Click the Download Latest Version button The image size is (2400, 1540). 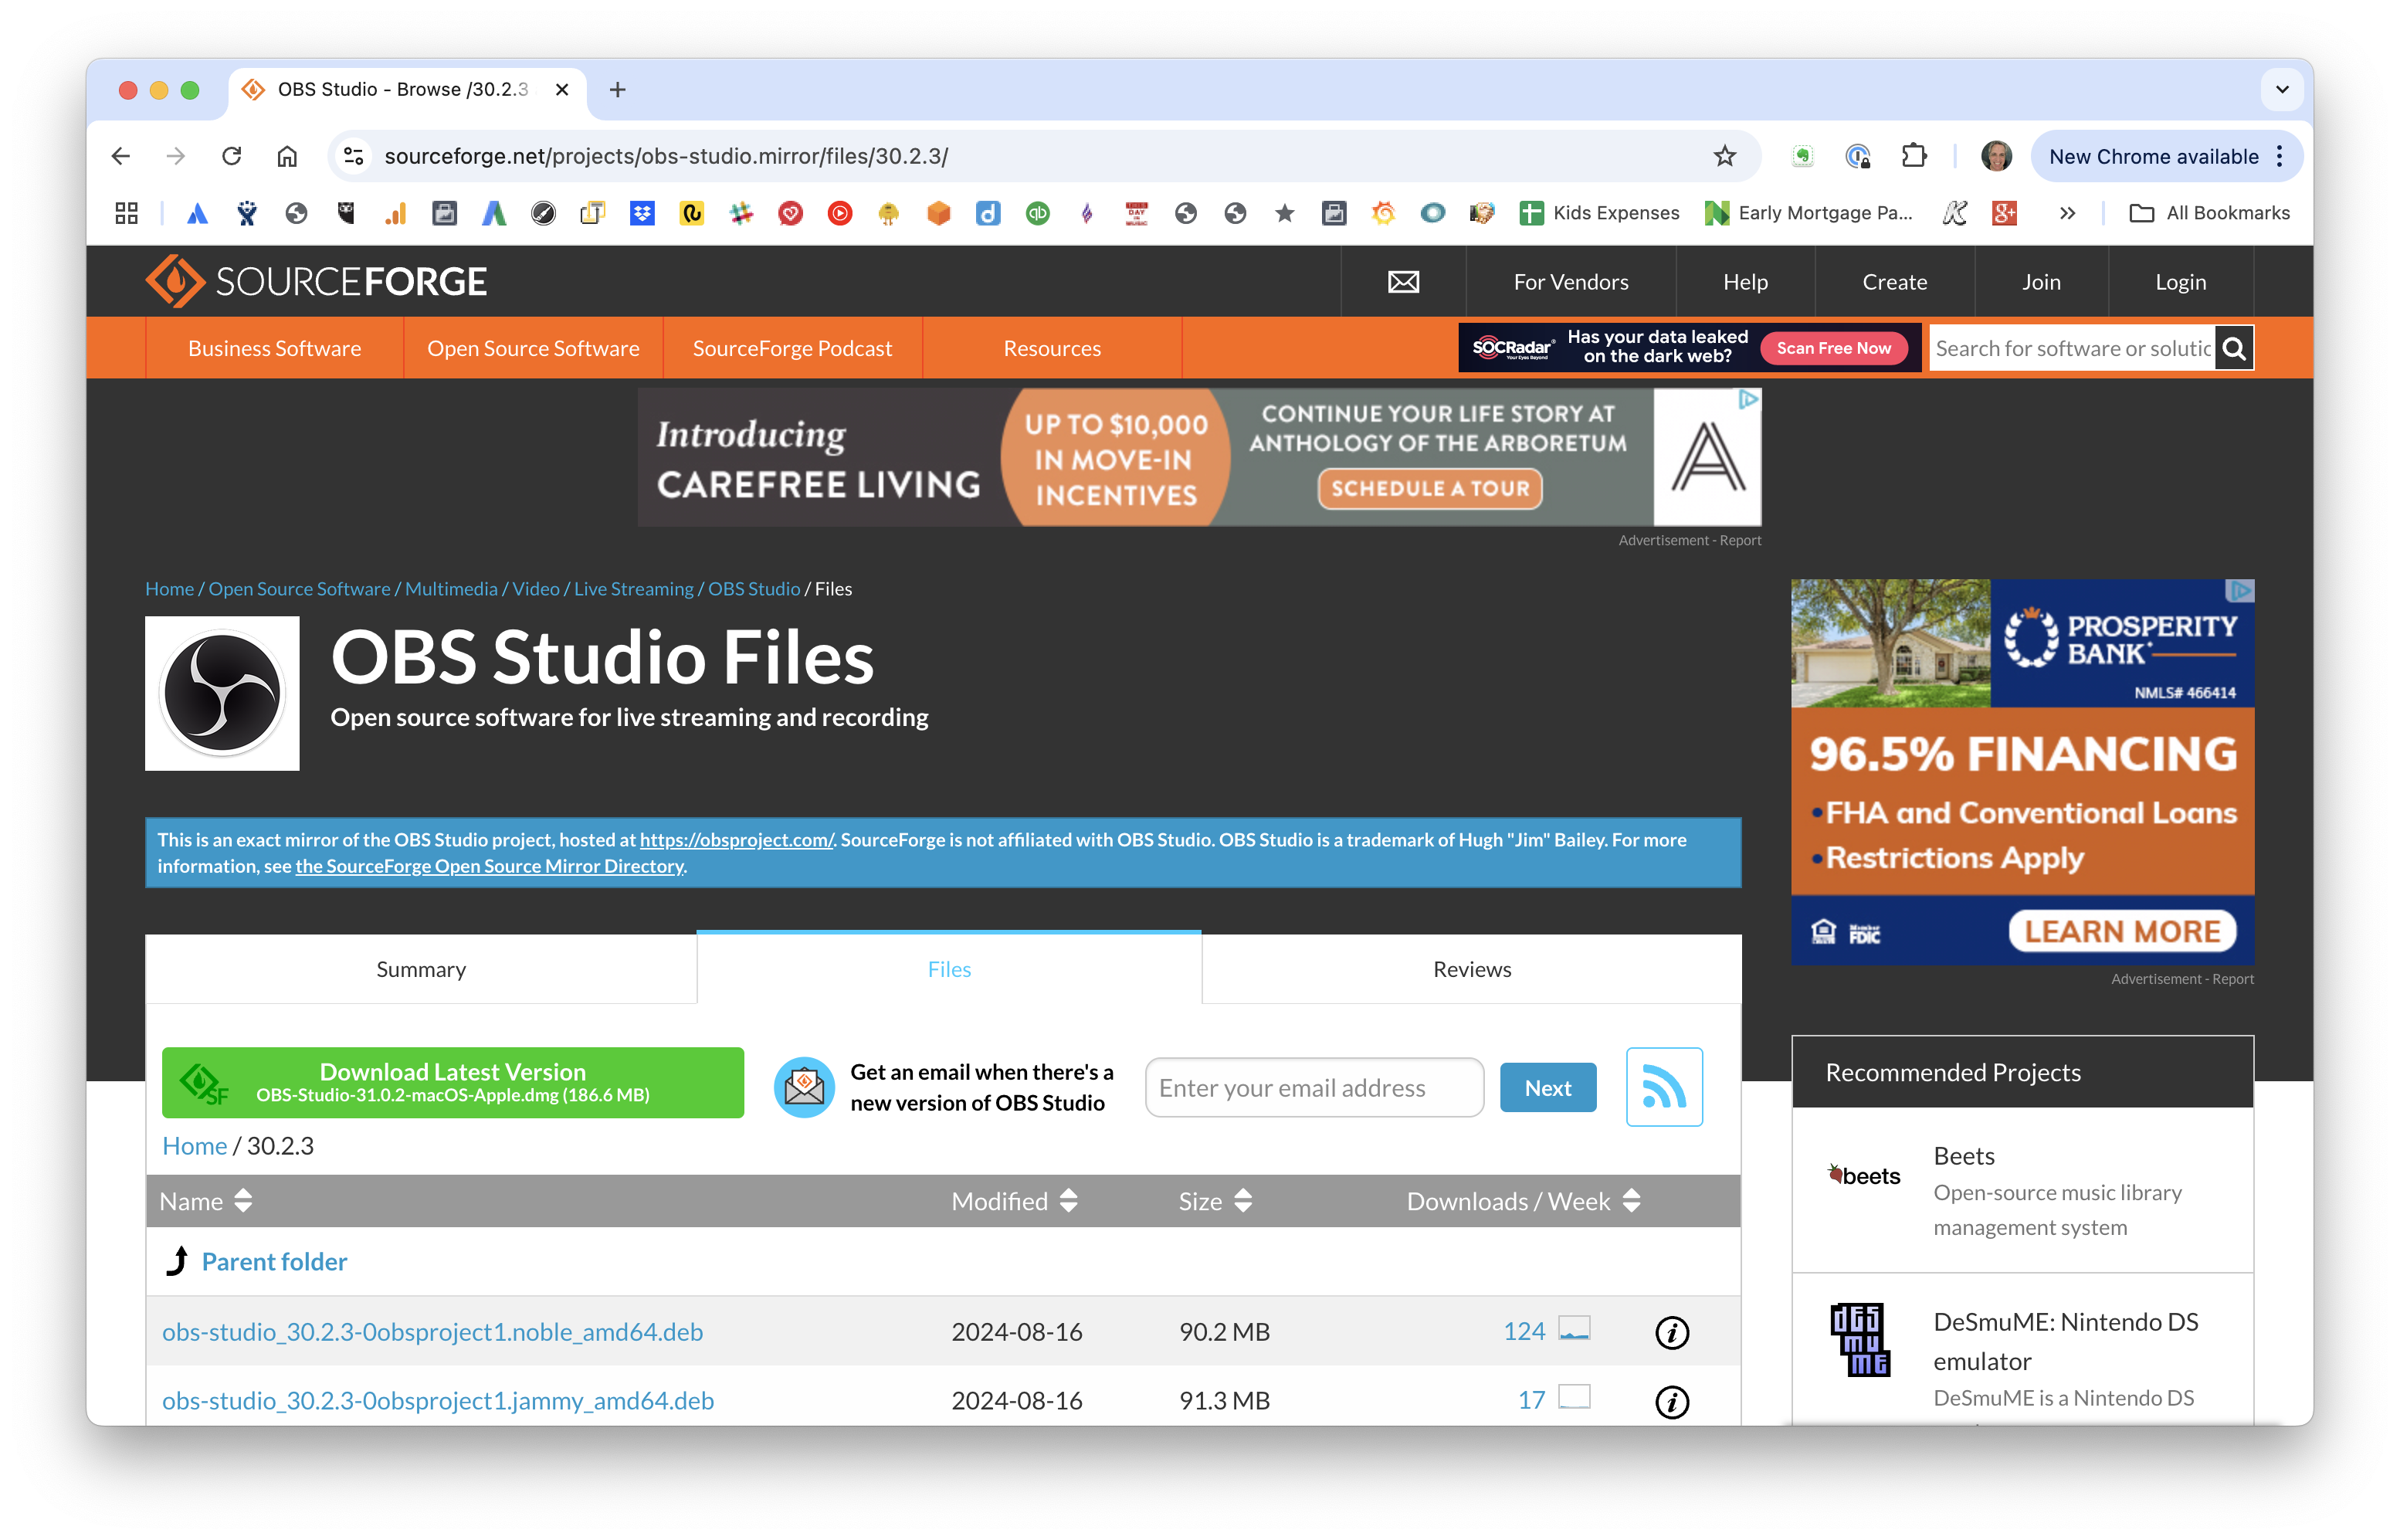[453, 1083]
